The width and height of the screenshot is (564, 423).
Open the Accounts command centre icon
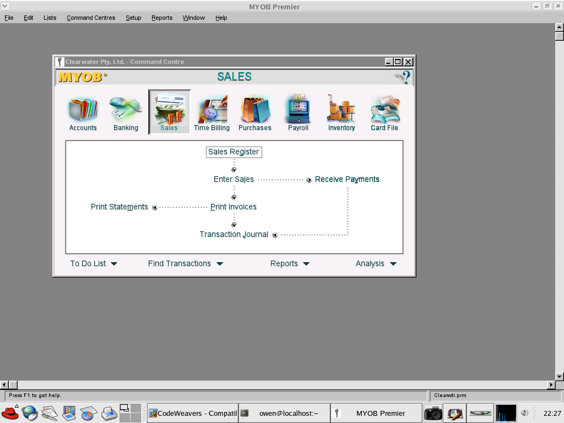(x=83, y=113)
